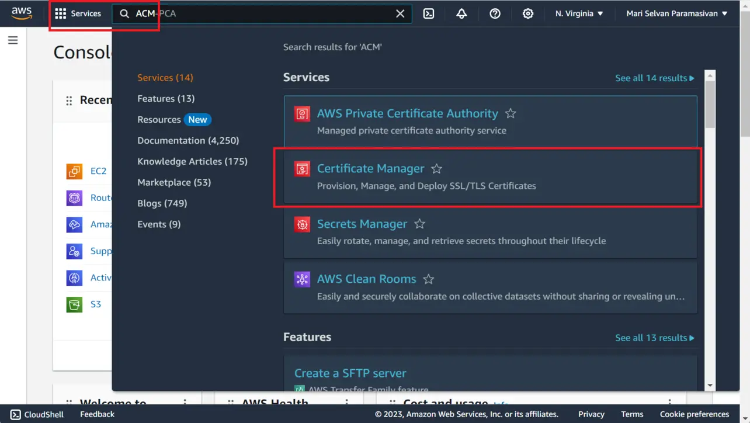Click the icon beside Activ in recently visited
This screenshot has height=423, width=750.
click(74, 278)
